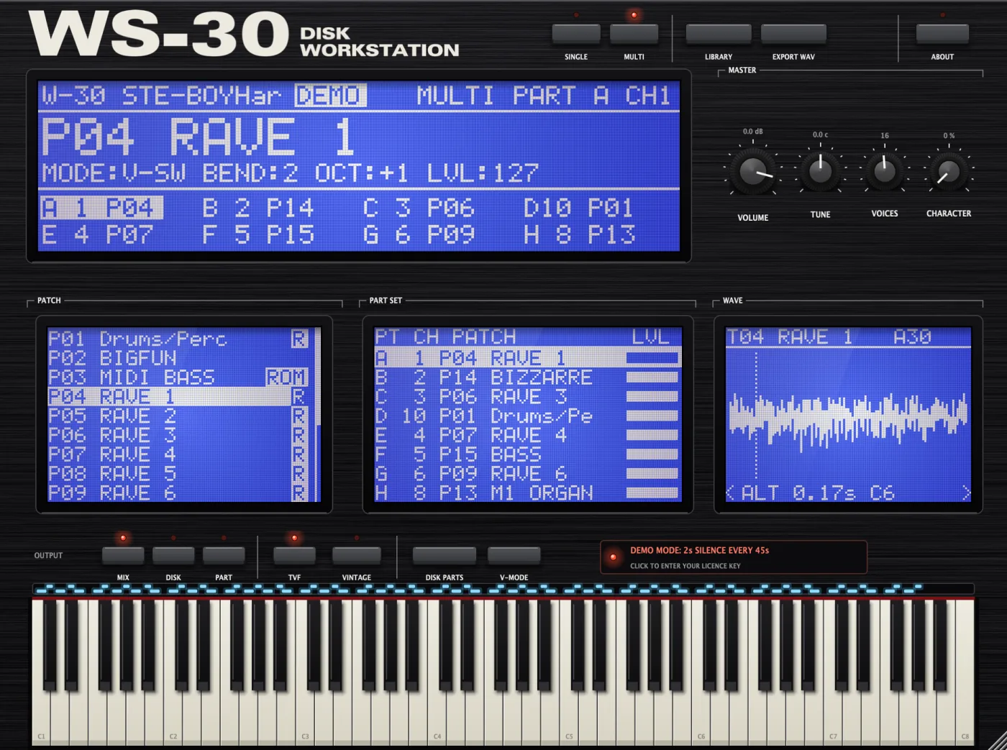Select patch P02 BIGFUN
Viewport: 1007px width, 750px height.
[178, 358]
